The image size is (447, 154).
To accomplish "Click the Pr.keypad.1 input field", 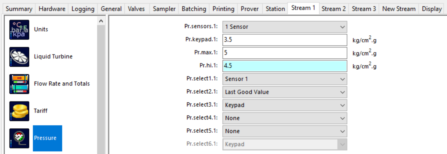I will tap(285, 40).
